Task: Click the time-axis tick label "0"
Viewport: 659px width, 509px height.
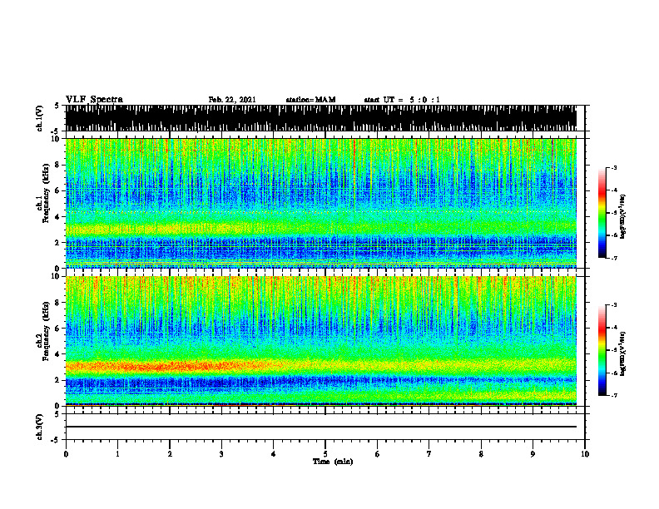Action: tap(66, 454)
